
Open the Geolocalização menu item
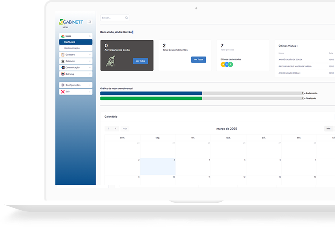pyautogui.click(x=72, y=48)
